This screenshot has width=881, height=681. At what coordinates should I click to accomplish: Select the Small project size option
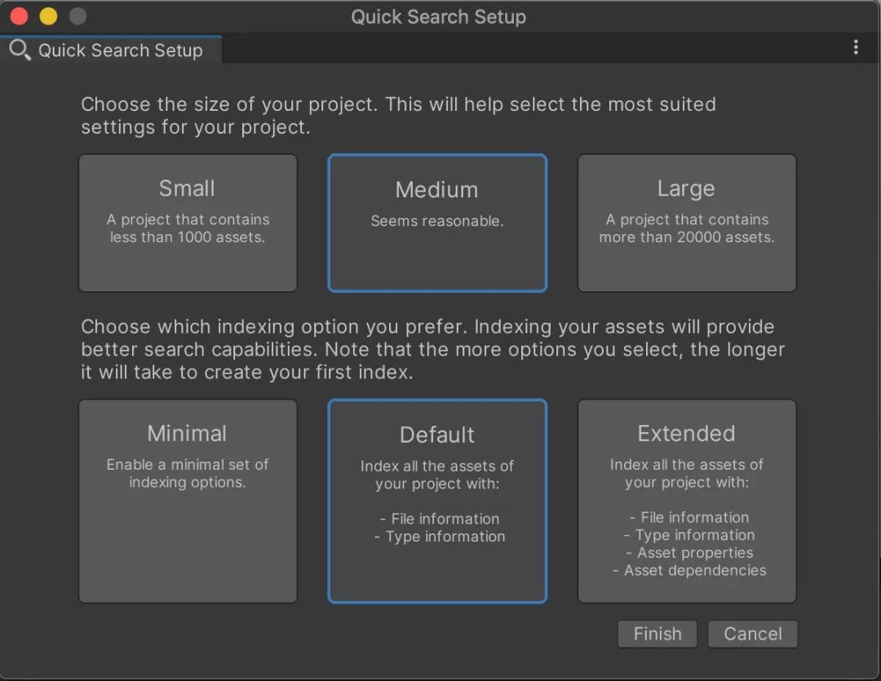point(188,223)
